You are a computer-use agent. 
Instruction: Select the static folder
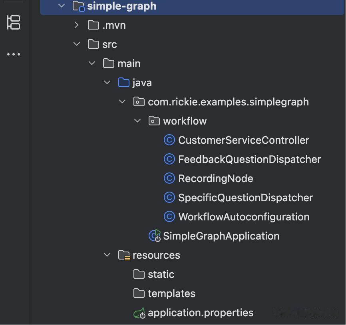coord(161,274)
